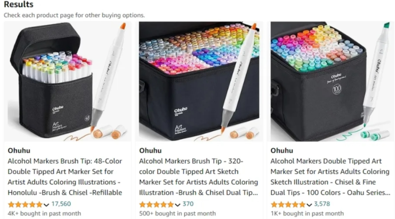Open the 3,578 reviews link
The width and height of the screenshot is (395, 219).
click(x=322, y=204)
